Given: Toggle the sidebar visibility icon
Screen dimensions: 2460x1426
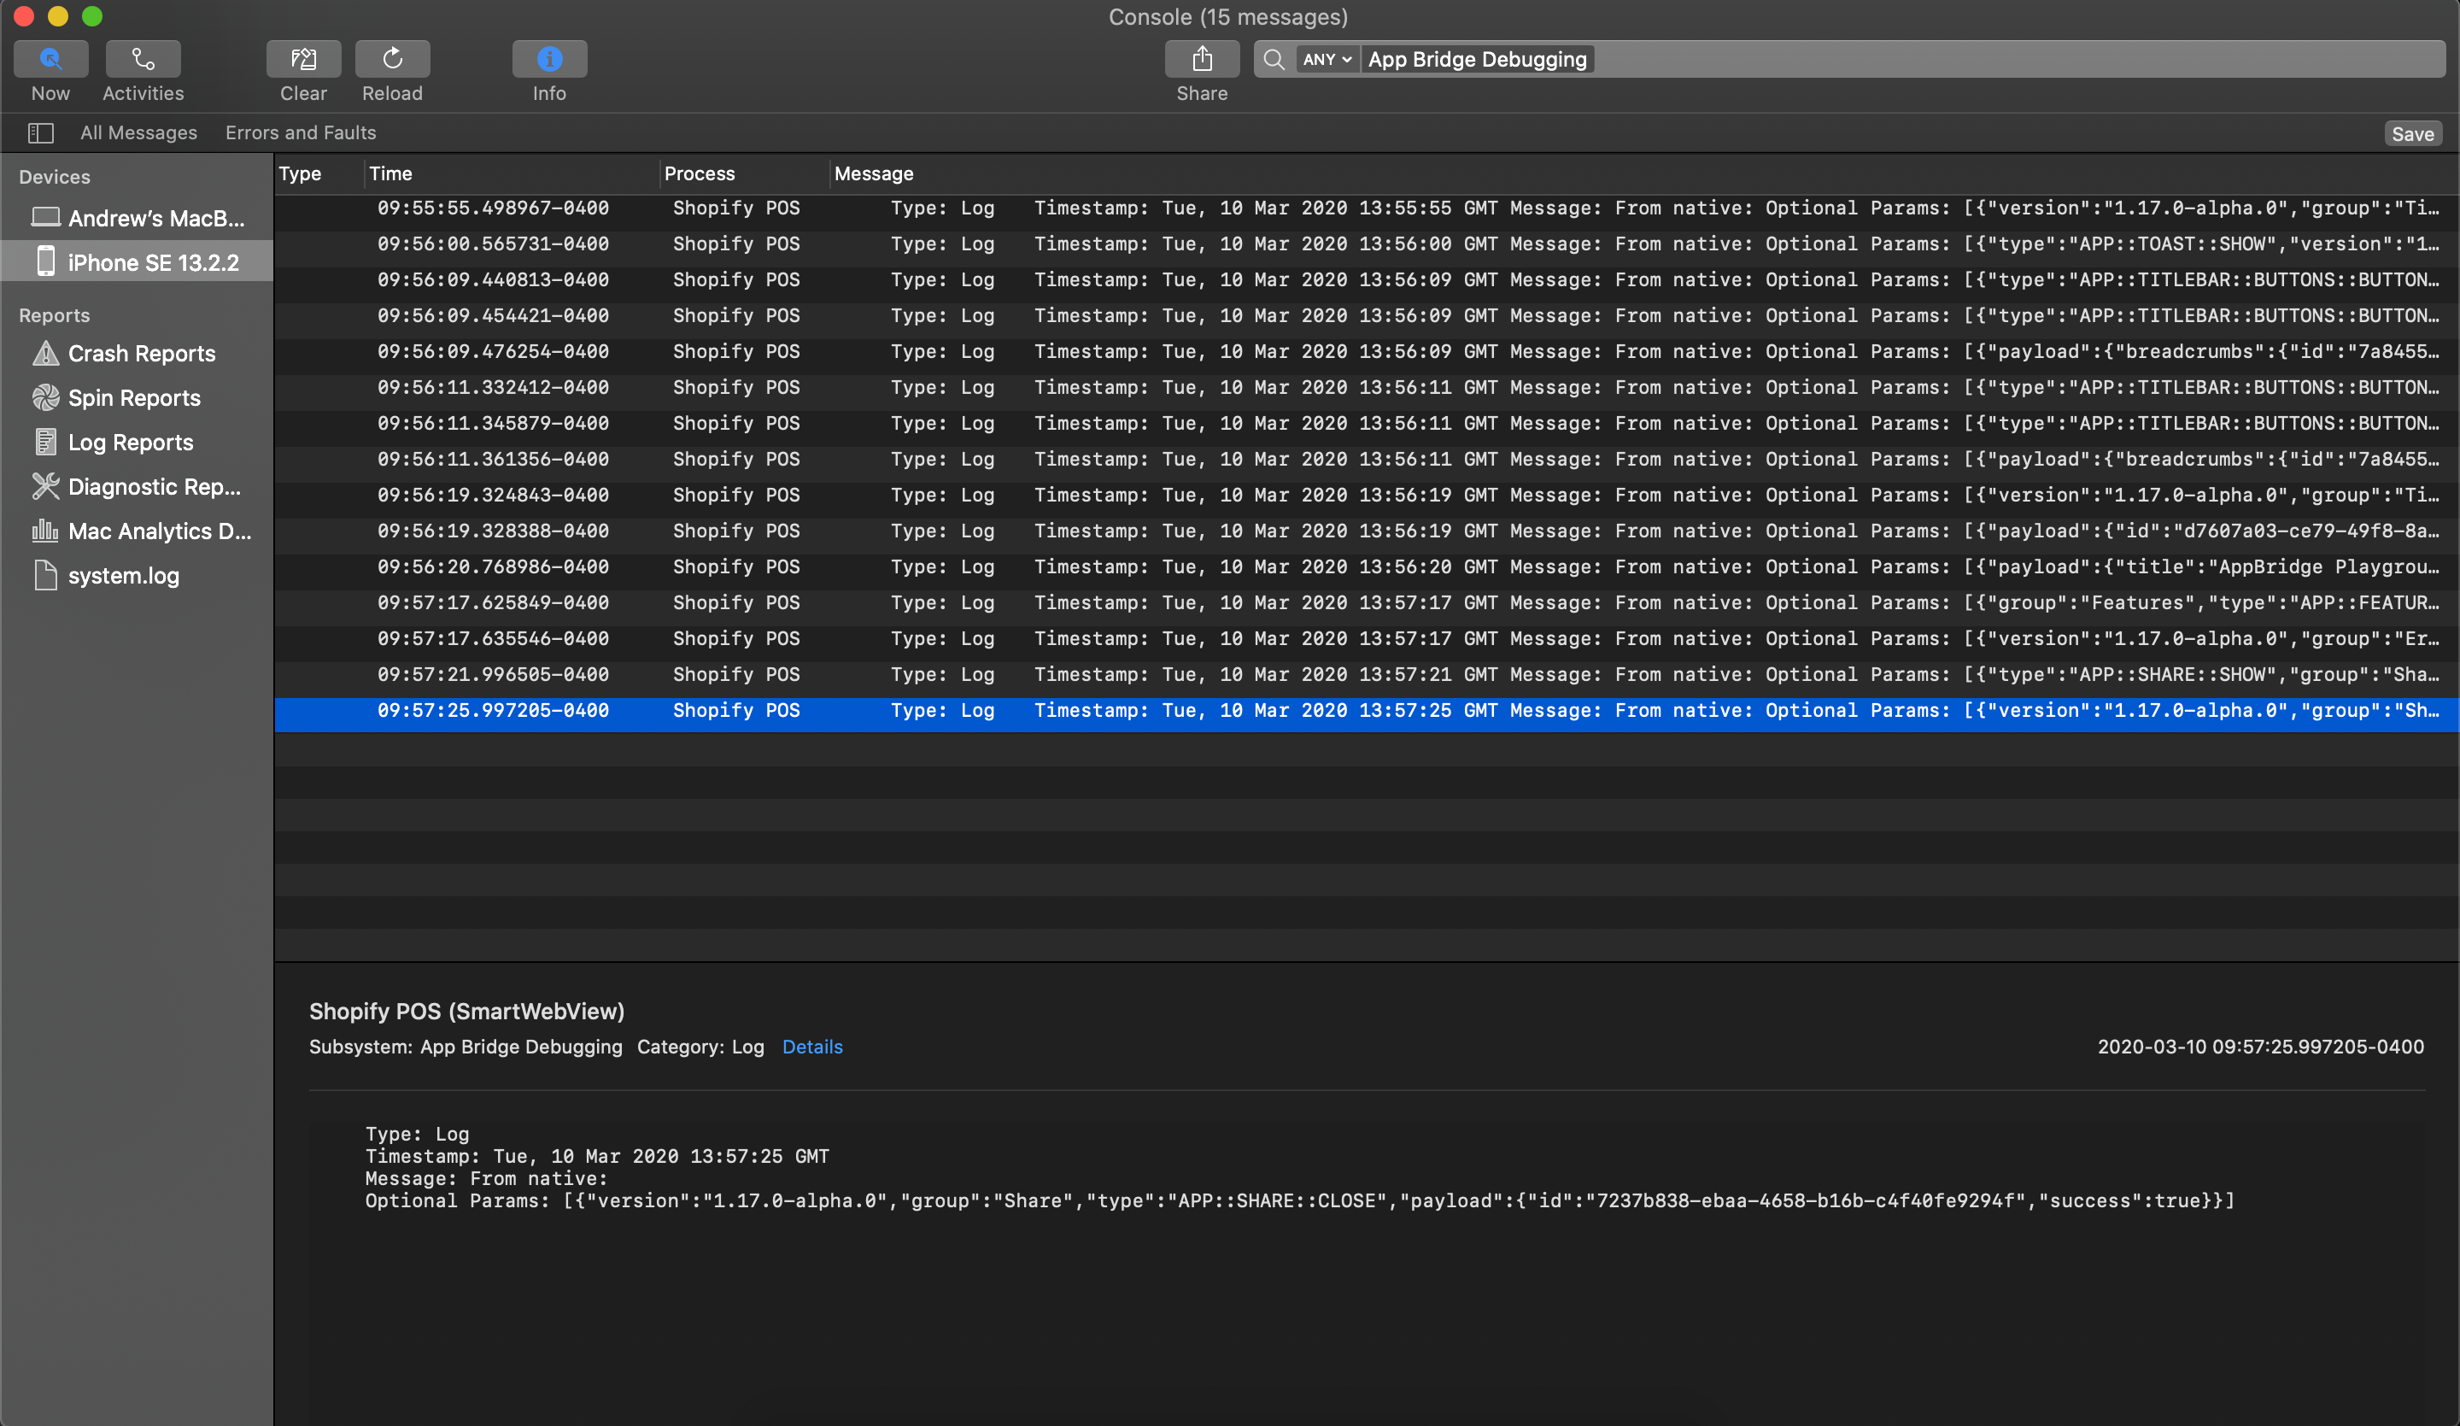Looking at the screenshot, I should point(41,132).
